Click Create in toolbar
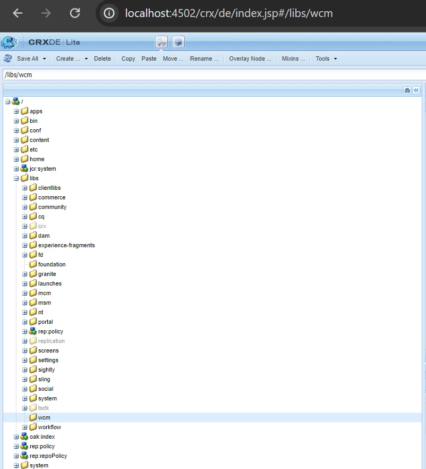Screen dimensions: 426x469 tap(68, 58)
